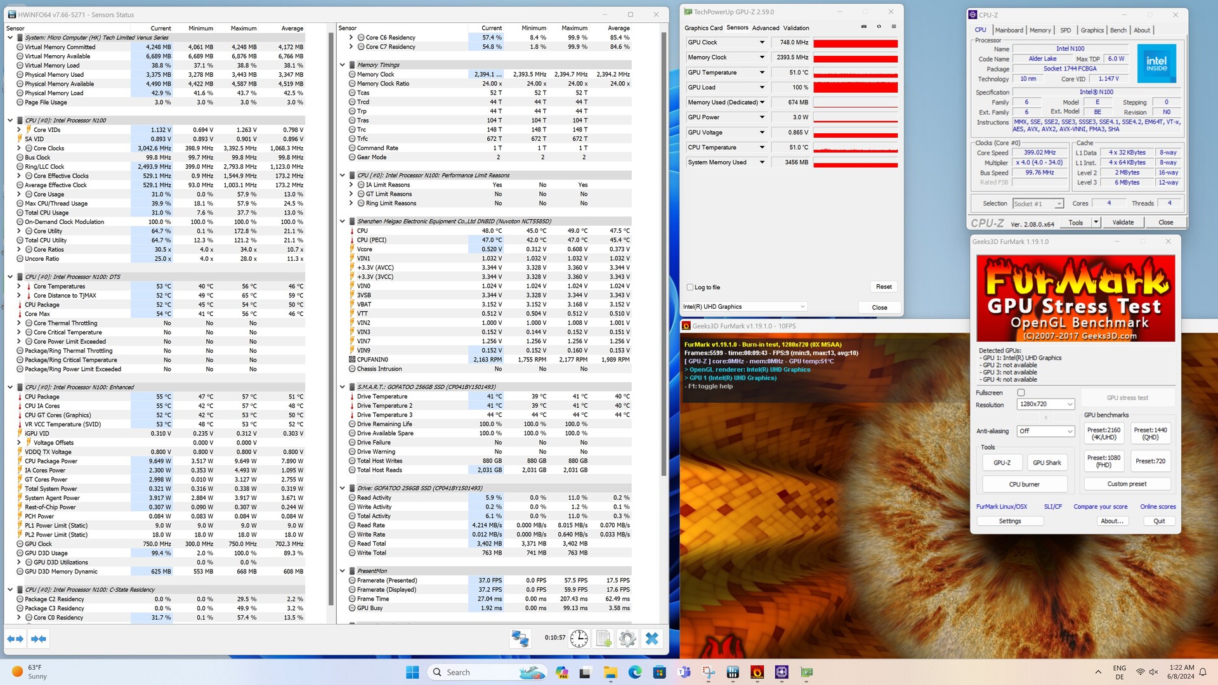Switch to HWiNFO taskbar icon

click(x=733, y=672)
